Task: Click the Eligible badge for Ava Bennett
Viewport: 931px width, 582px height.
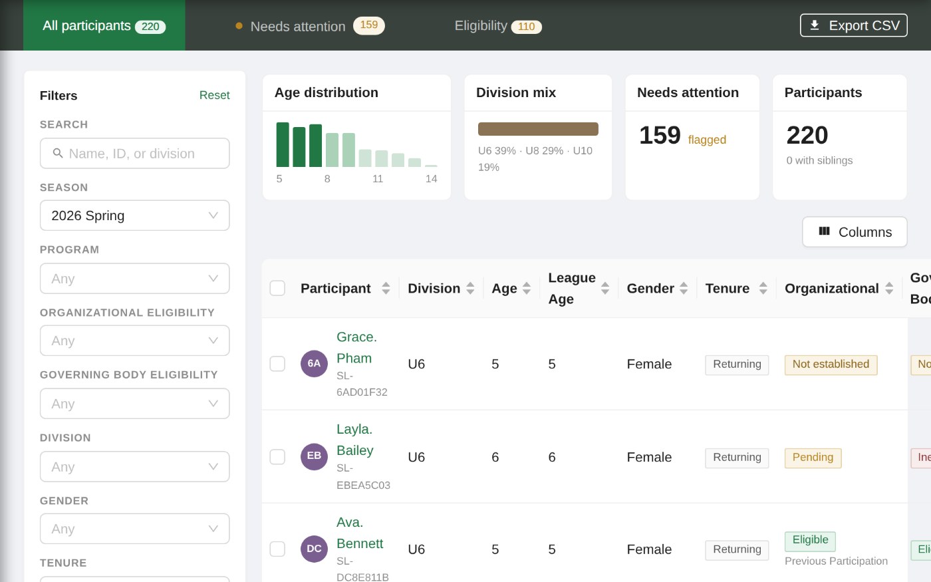Action: [x=810, y=540]
